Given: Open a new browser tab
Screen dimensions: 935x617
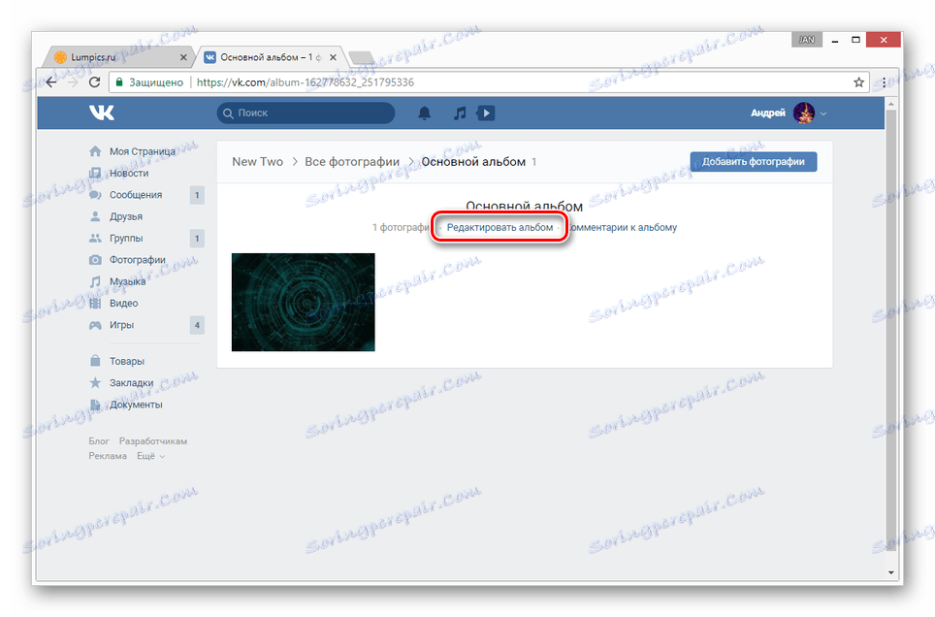Looking at the screenshot, I should point(362,58).
